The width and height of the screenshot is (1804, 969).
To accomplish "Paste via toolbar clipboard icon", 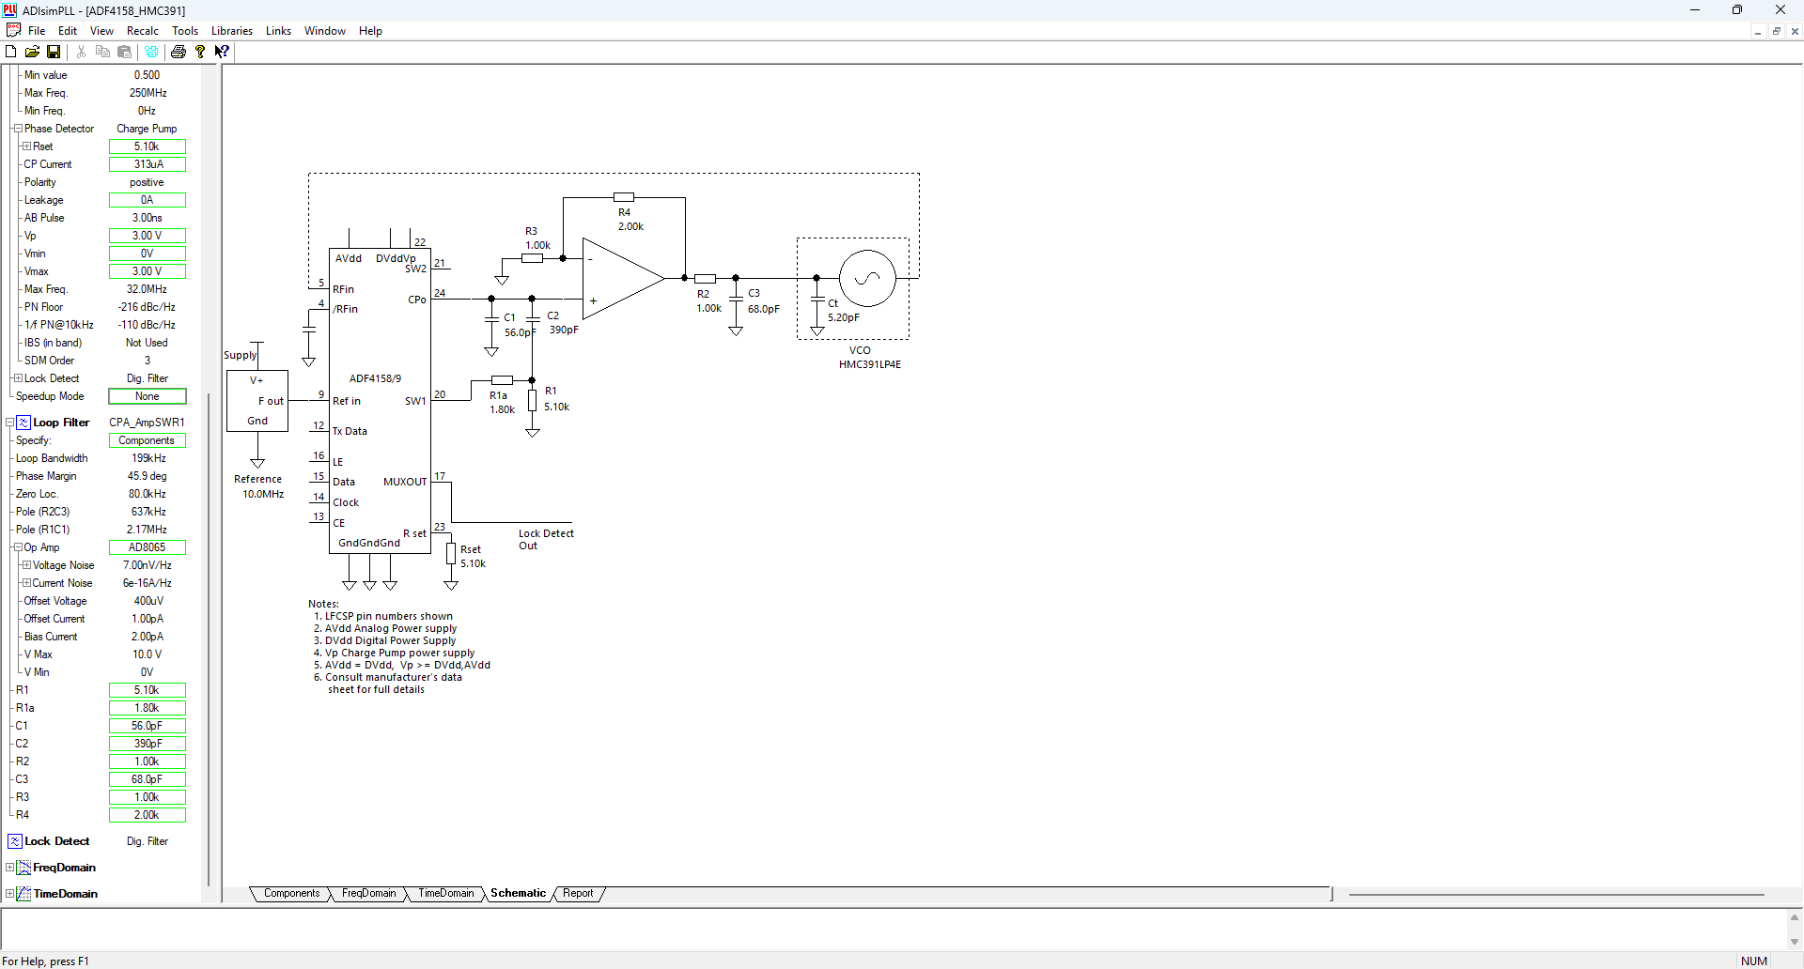I will click(124, 52).
